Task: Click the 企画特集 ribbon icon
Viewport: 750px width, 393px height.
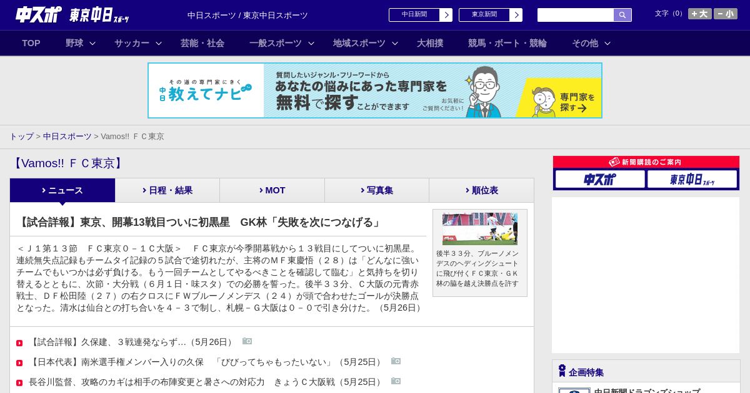Action: pos(562,371)
